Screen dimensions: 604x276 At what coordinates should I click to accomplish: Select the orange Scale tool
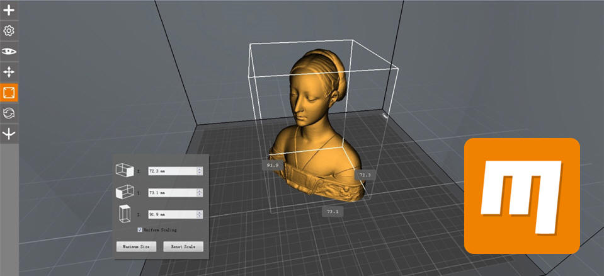pyautogui.click(x=9, y=93)
